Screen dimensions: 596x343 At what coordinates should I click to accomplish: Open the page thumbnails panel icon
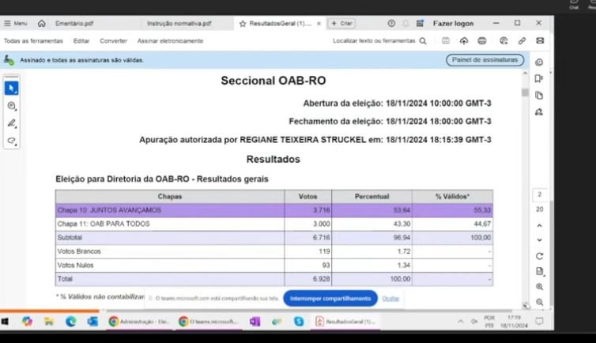539,96
